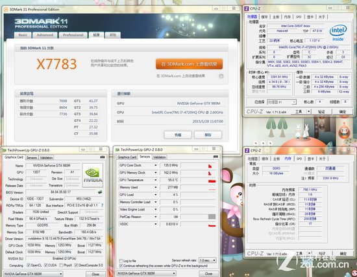Click the 保存 button in 3DMark
Image resolution: width=357 pixels, height=277 pixels.
(x=208, y=135)
